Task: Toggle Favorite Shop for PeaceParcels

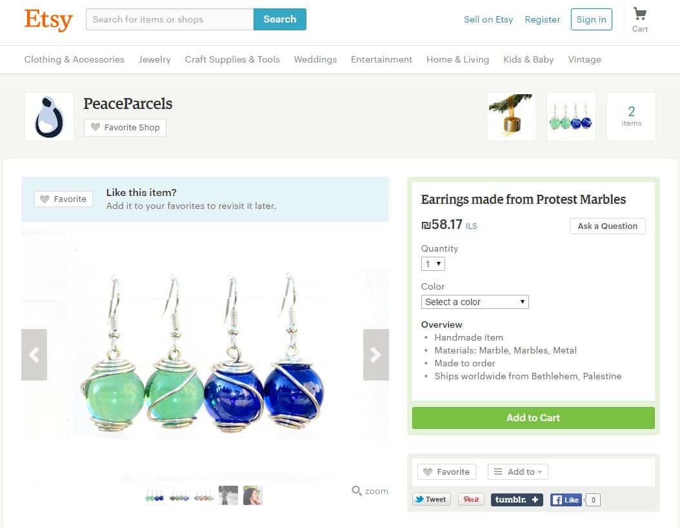Action: 125,128
